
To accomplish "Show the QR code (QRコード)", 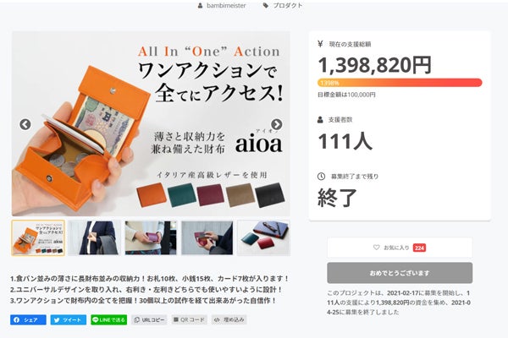I will [190, 320].
